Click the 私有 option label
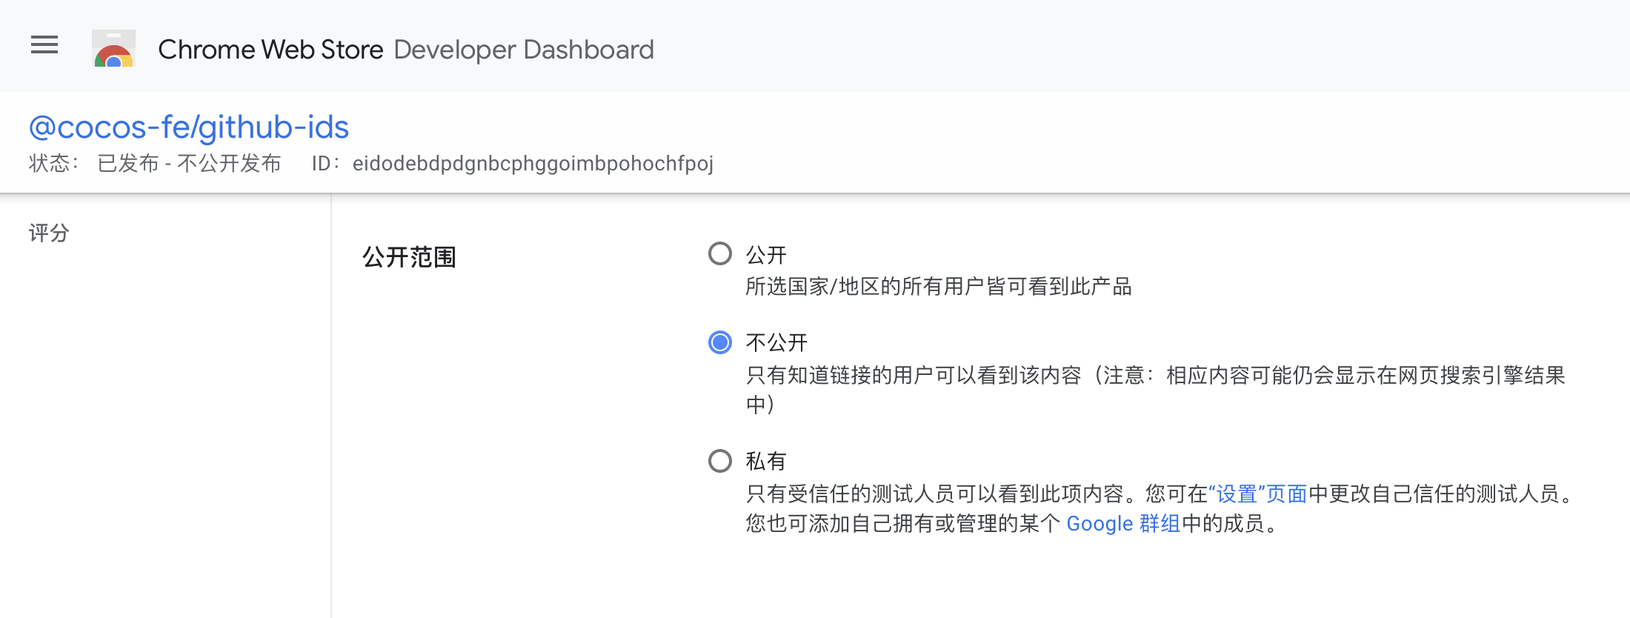Viewport: 1630px width, 618px height. coord(766,462)
